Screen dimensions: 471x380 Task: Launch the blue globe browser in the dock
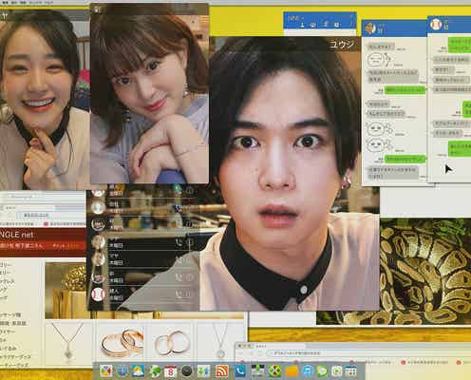click(x=122, y=370)
